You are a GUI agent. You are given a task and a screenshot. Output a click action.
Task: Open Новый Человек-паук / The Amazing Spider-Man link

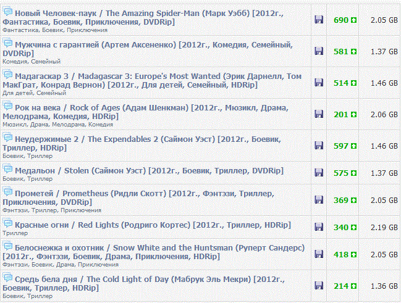[143, 18]
